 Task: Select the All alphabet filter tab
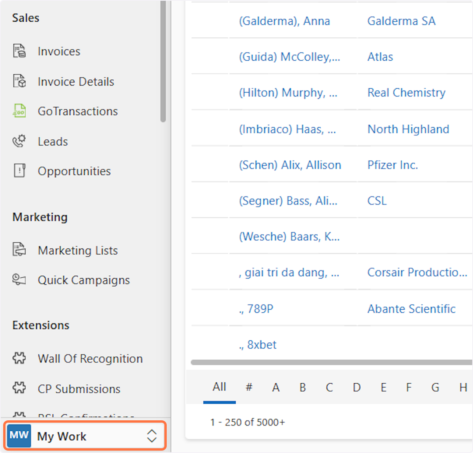pos(219,387)
